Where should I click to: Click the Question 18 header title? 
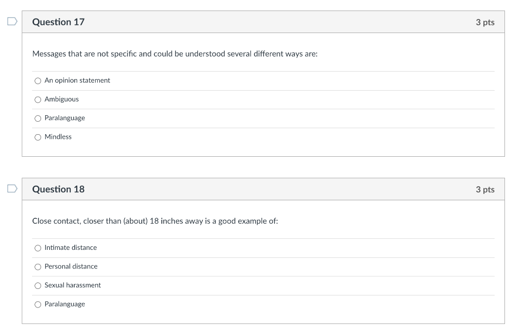pos(58,189)
